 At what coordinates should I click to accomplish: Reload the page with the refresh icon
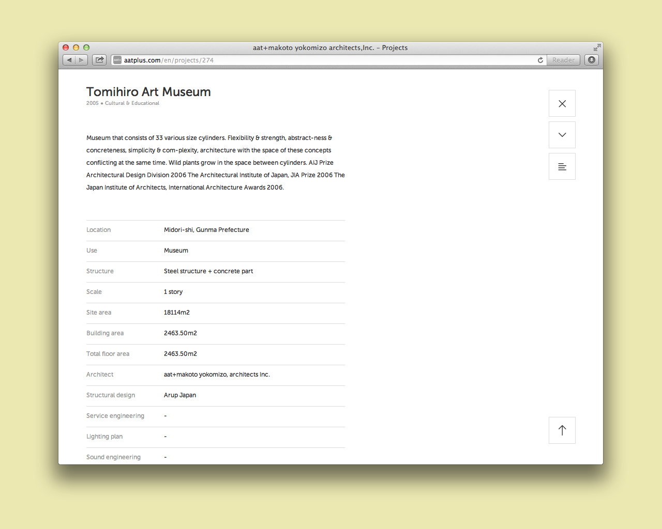coord(540,60)
